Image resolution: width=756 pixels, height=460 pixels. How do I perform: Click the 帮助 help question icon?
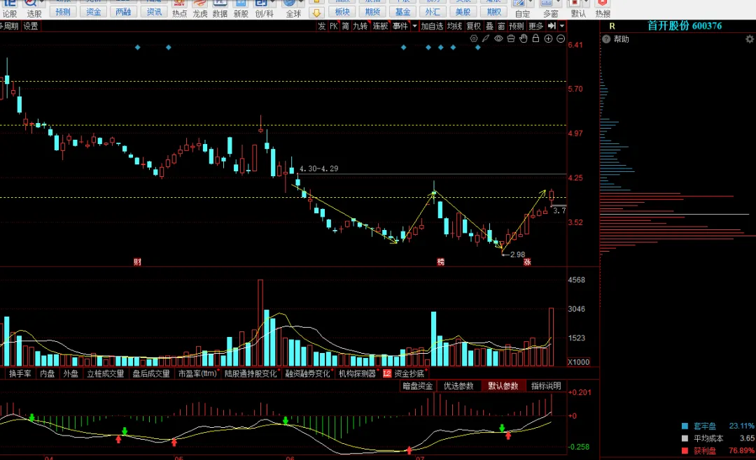[x=606, y=39]
